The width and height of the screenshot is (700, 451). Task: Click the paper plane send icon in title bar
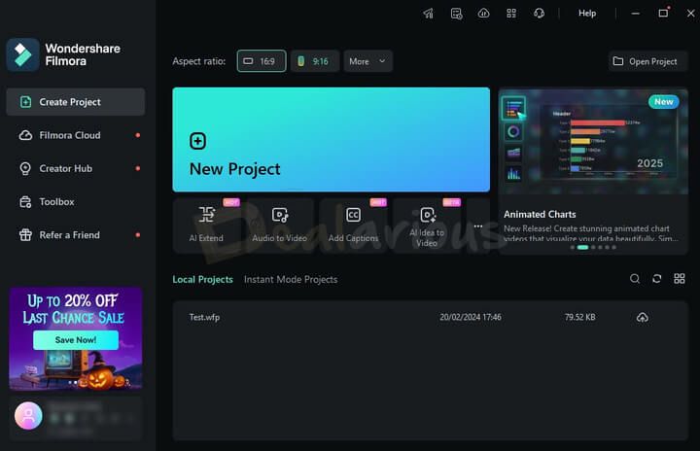point(428,14)
